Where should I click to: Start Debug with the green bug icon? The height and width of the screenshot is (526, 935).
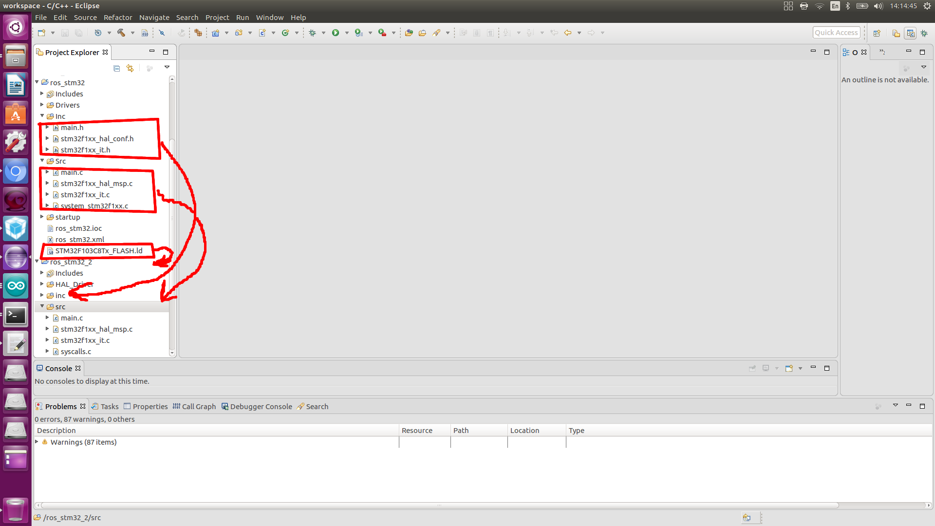click(313, 33)
